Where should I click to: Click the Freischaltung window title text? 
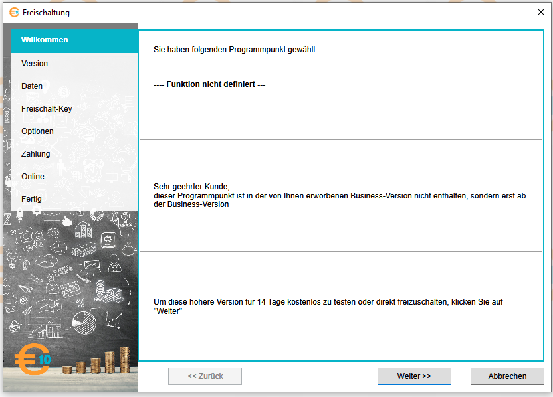point(46,13)
